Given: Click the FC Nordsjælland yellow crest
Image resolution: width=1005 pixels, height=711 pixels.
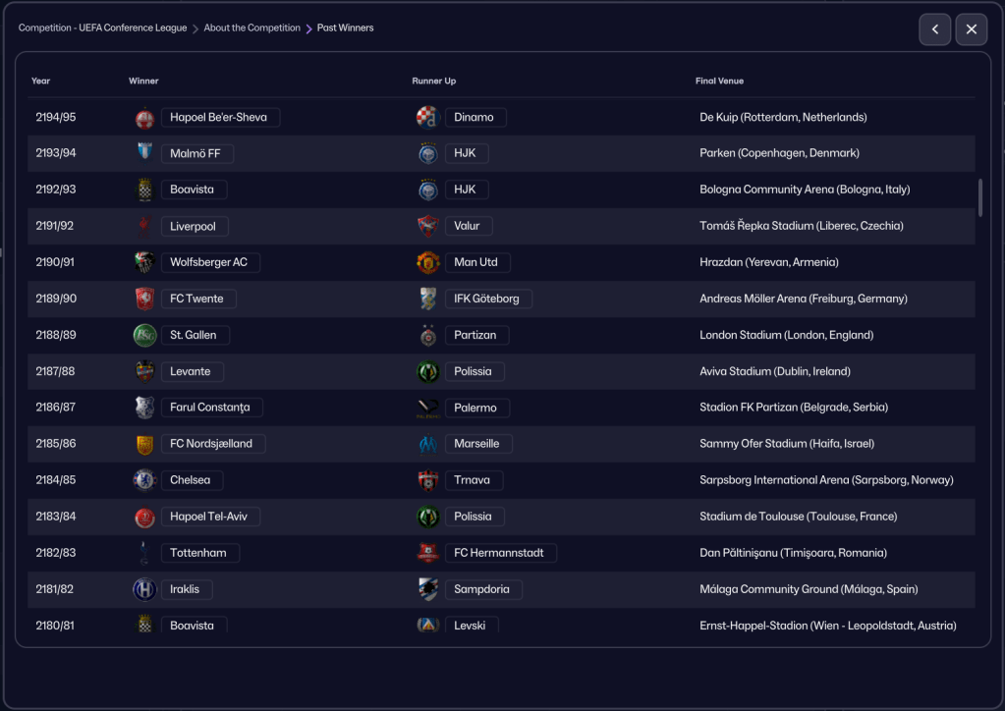Looking at the screenshot, I should tap(144, 444).
